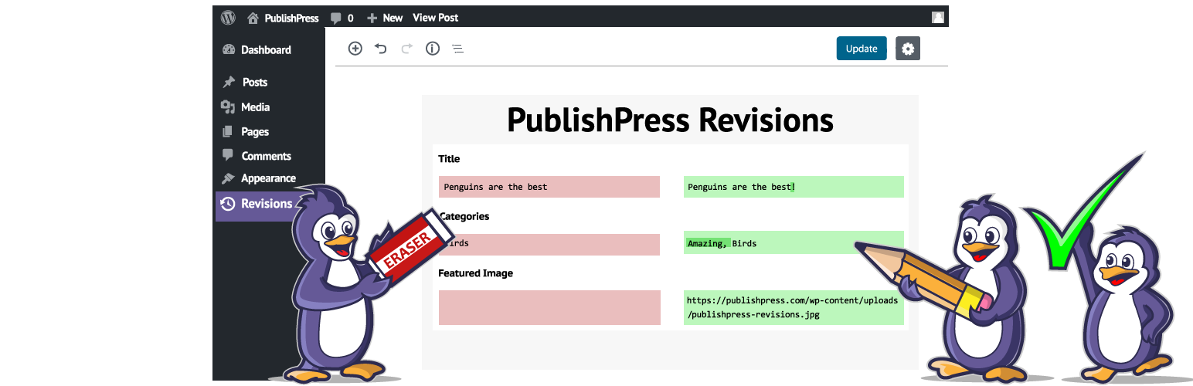This screenshot has height=386, width=1193.
Task: Click the PublishPress site name link
Action: pyautogui.click(x=291, y=18)
